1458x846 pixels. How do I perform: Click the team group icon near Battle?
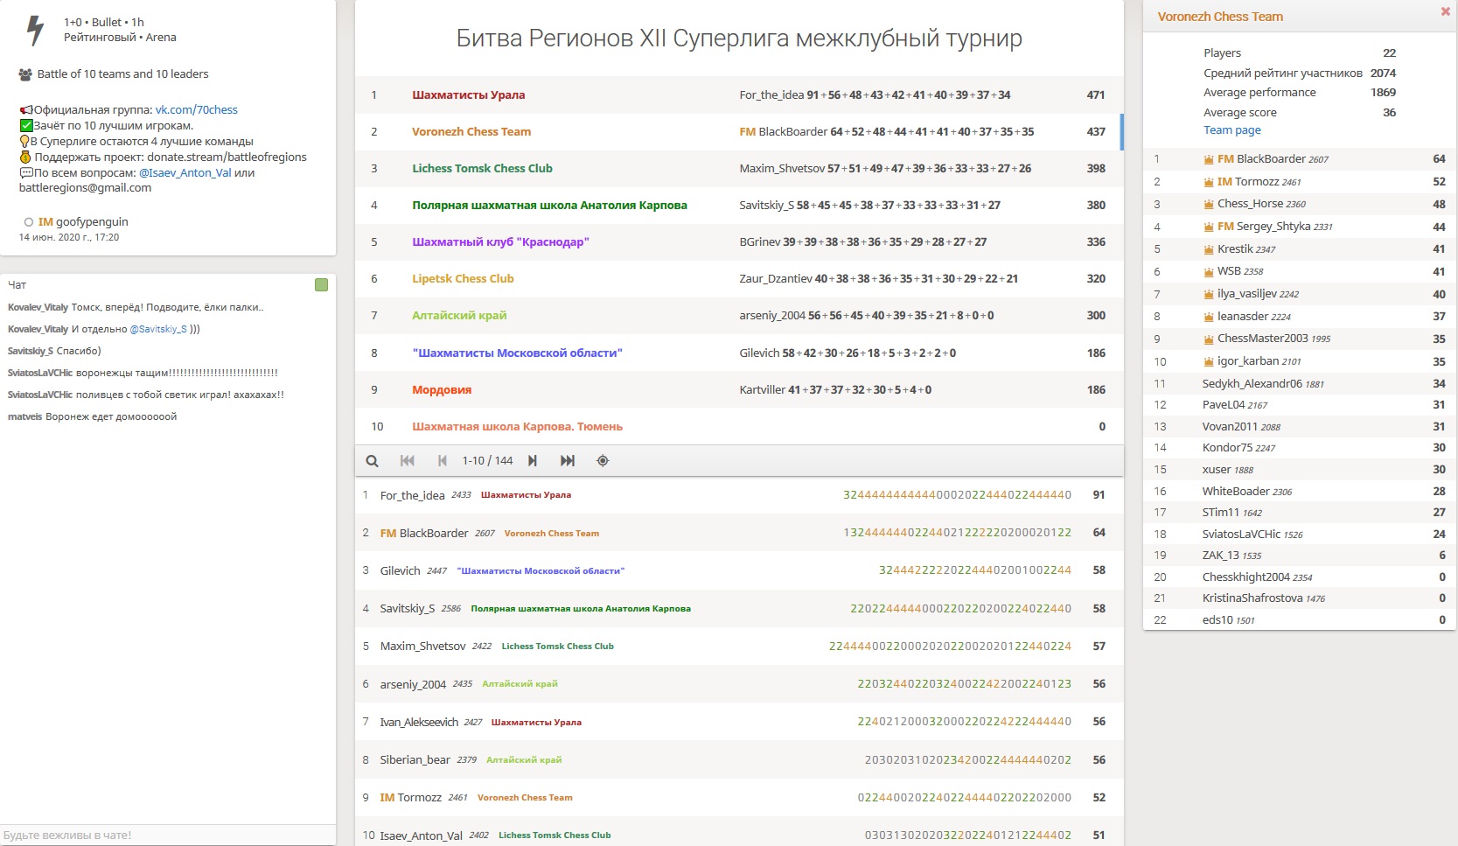(x=25, y=74)
